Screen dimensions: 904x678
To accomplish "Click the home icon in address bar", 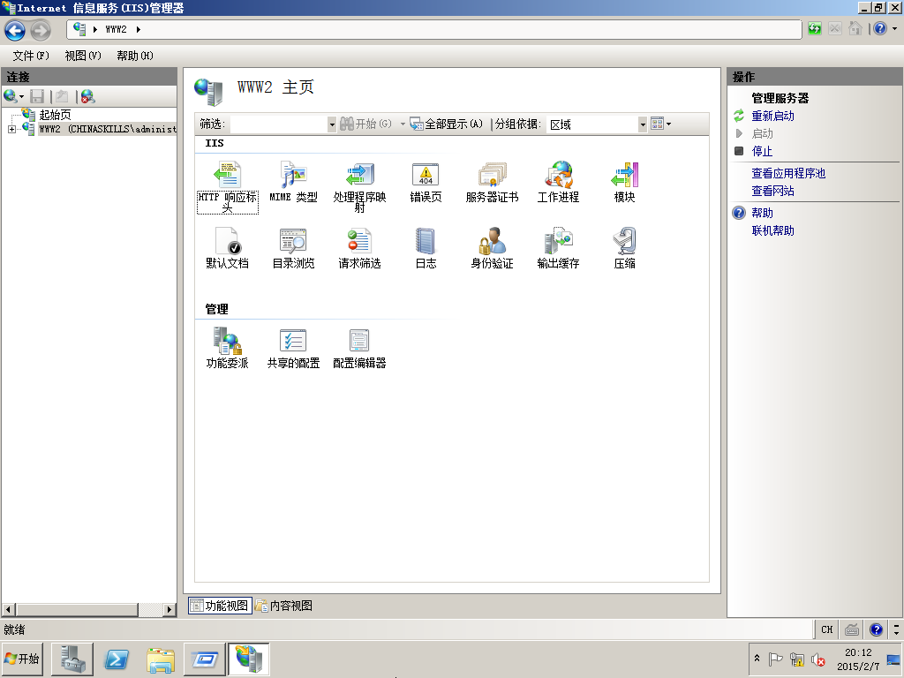I will pos(855,28).
